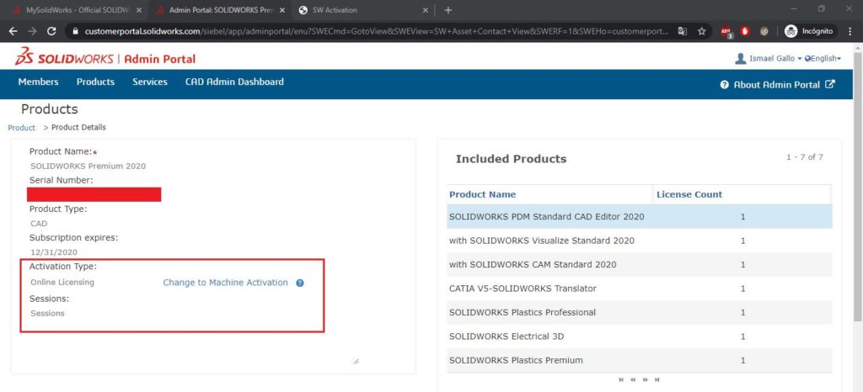Click the round blue-yellow extension icon

[x=764, y=31]
